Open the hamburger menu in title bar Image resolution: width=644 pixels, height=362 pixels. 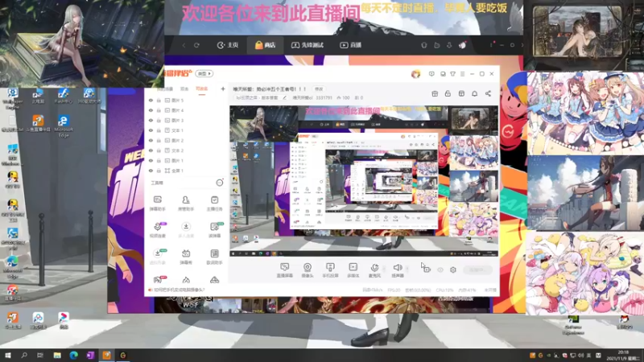[x=462, y=74]
